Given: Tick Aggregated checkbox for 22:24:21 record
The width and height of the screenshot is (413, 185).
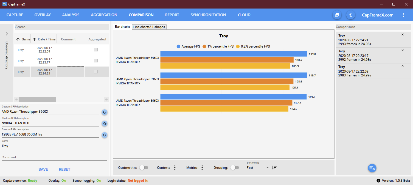Looking at the screenshot, I should [x=96, y=72].
